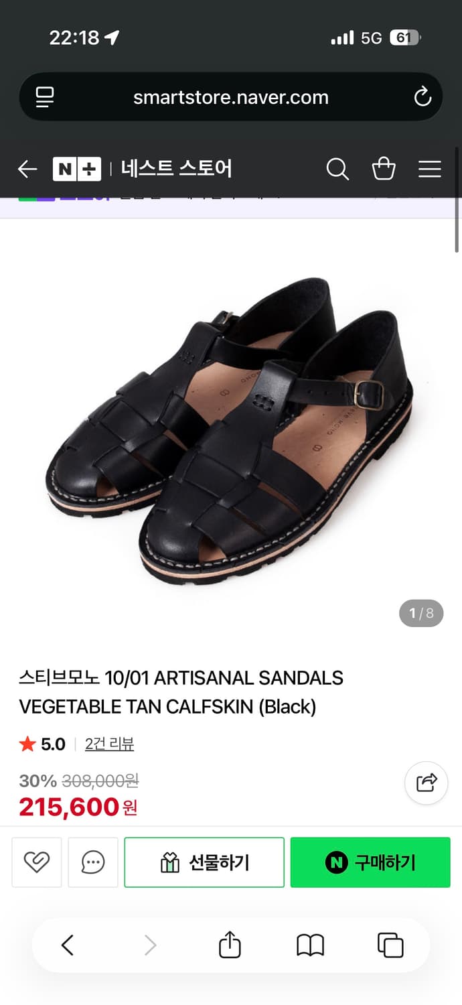This screenshot has width=462, height=1005.
Task: Open the 2건 리뷰 reviews link
Action: click(x=109, y=744)
